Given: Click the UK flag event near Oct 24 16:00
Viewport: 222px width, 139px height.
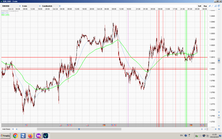Looking at the screenshot, I should tap(87, 125).
